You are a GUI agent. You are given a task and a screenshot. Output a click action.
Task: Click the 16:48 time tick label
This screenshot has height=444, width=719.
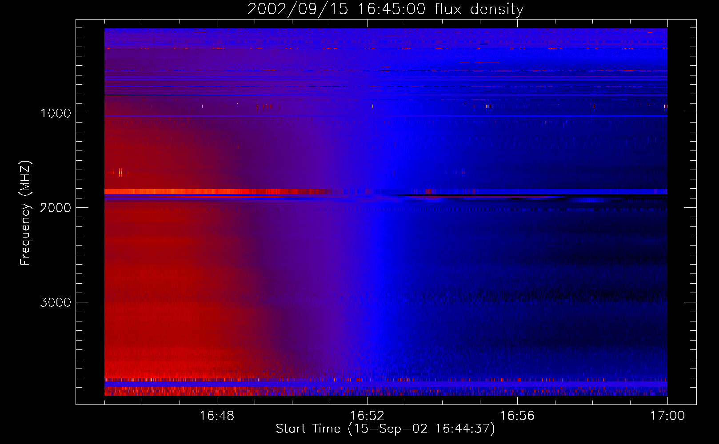pos(217,416)
